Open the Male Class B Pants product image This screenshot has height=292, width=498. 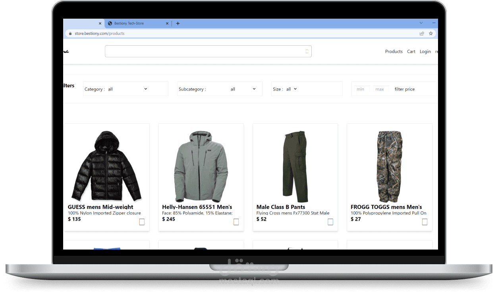[295, 166]
